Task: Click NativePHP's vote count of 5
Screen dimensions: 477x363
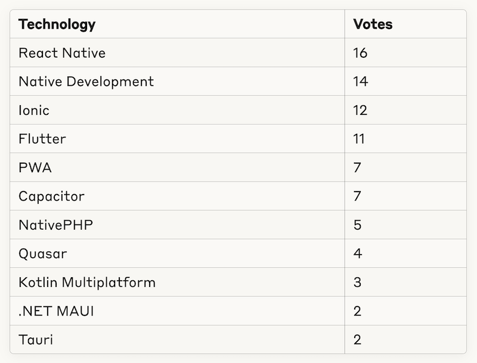Action: click(x=357, y=225)
